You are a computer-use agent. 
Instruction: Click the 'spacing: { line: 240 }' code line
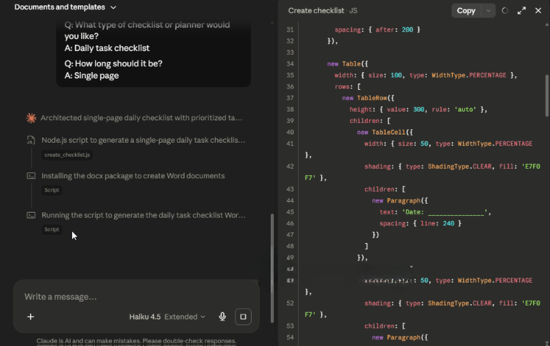420,223
